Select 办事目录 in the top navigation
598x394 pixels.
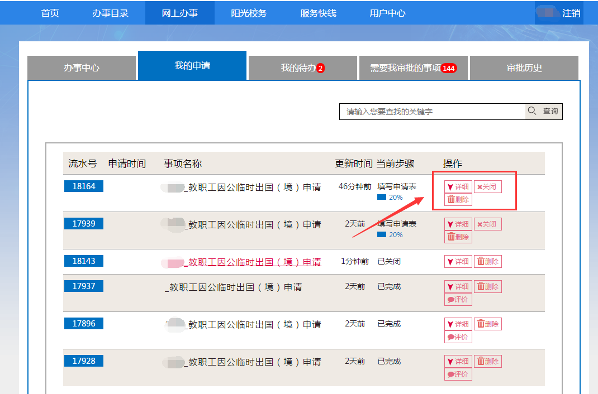[x=110, y=13]
